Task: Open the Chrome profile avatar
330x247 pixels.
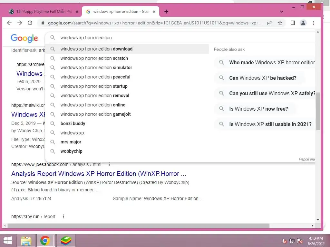Action: pyautogui.click(x=303, y=23)
